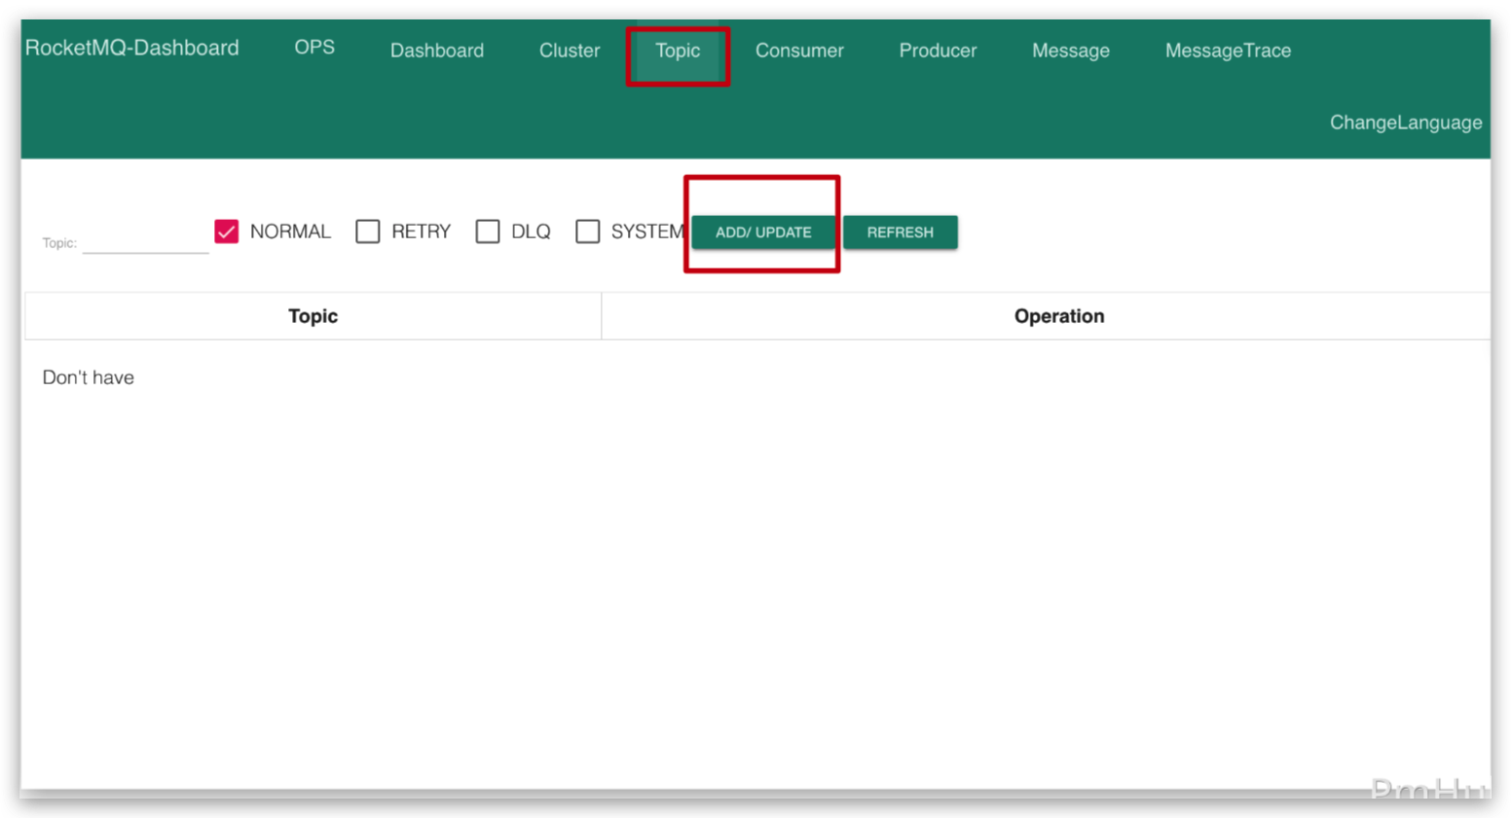This screenshot has height=818, width=1511.
Task: Click the Operation column header
Action: pyautogui.click(x=1058, y=315)
